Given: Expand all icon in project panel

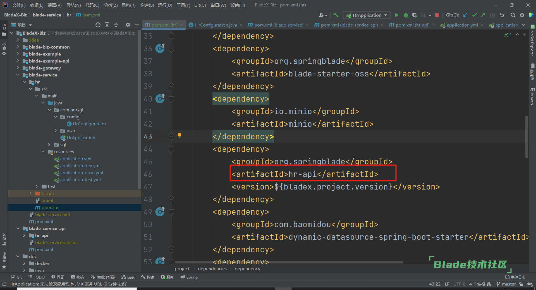Looking at the screenshot, I should (107, 25).
